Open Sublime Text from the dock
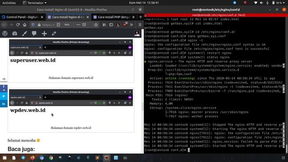The image size is (288, 162). coord(97,157)
